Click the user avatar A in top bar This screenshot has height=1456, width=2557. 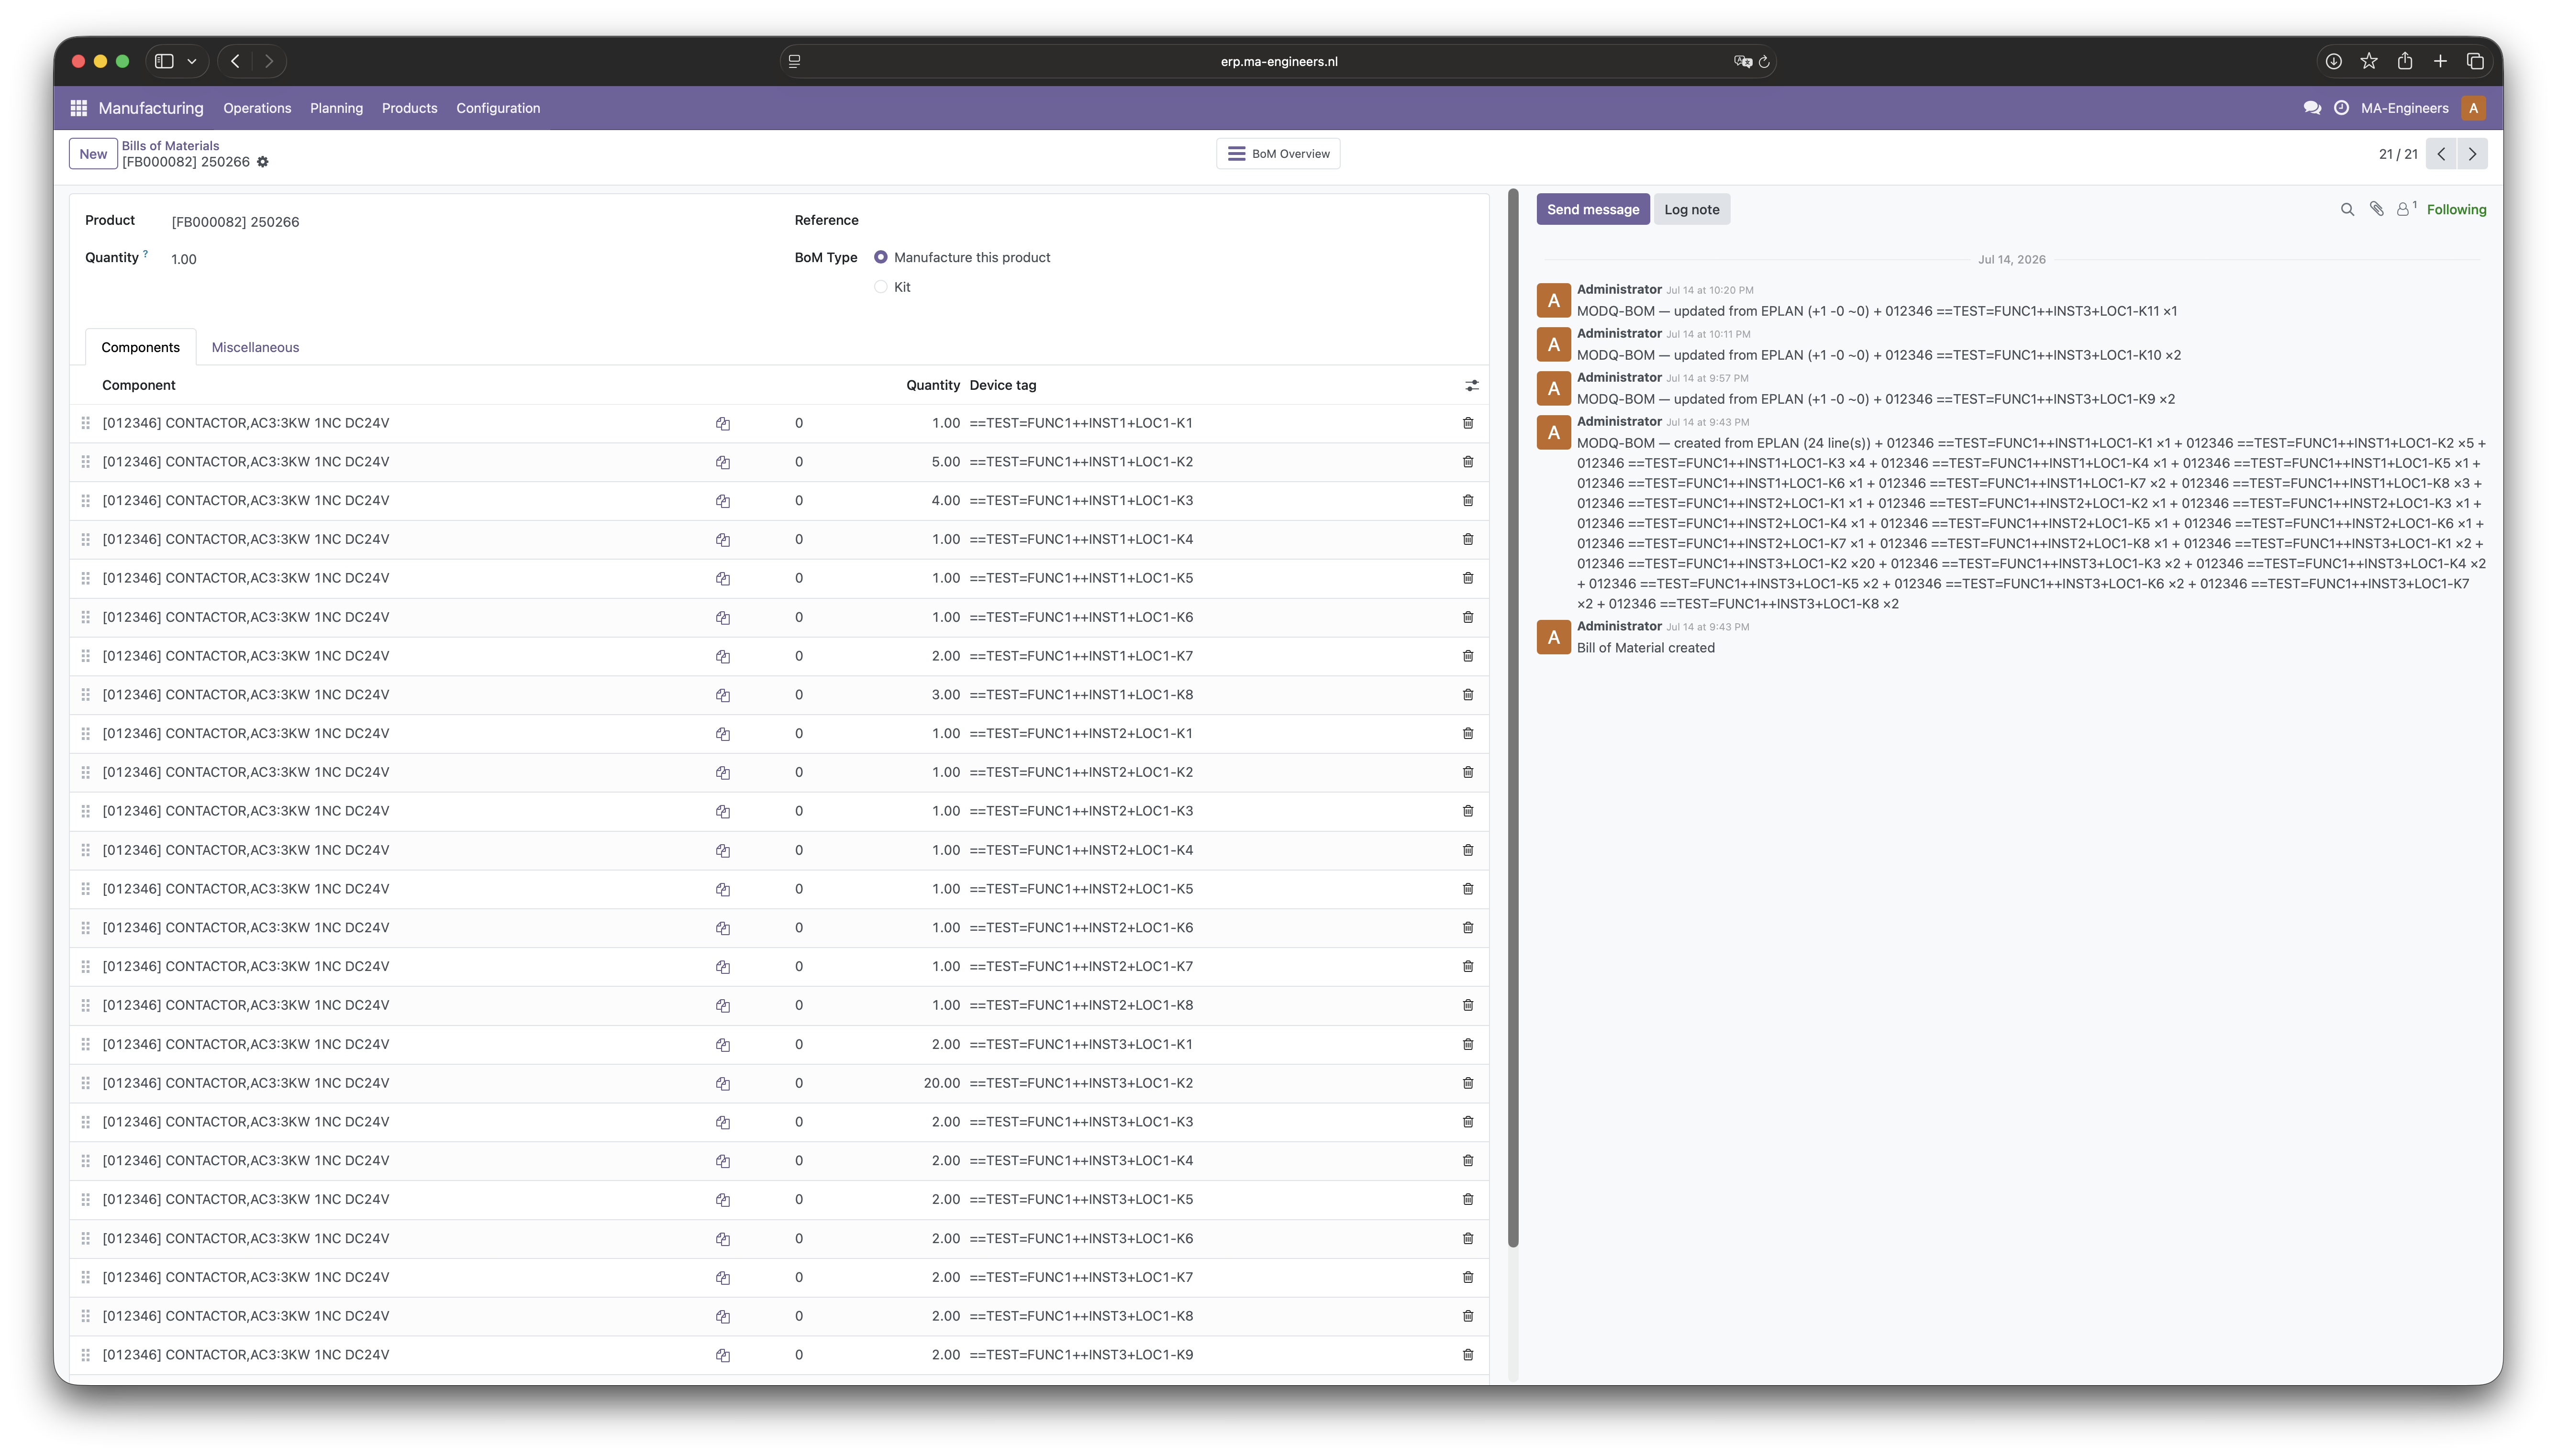tap(2473, 108)
